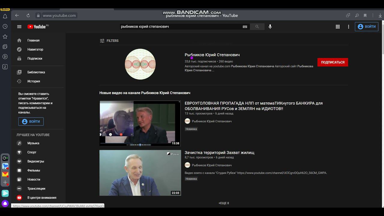The image size is (384, 216).
Task: Click the zoom-out magnifier in address bar
Action: click(x=357, y=15)
